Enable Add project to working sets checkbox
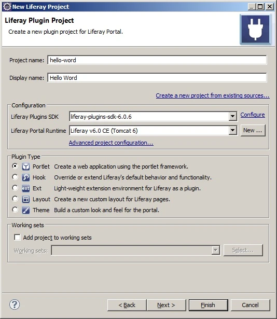This screenshot has width=277, height=319. (17, 238)
